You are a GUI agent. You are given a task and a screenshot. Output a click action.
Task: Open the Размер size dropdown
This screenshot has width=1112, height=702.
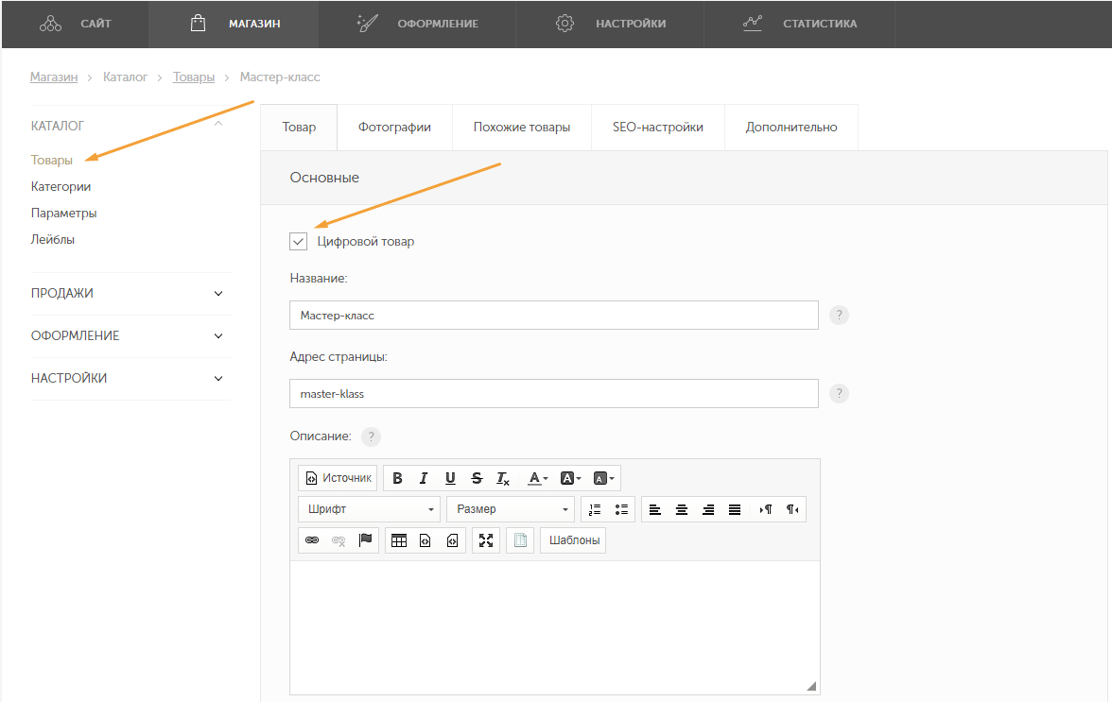tap(511, 509)
